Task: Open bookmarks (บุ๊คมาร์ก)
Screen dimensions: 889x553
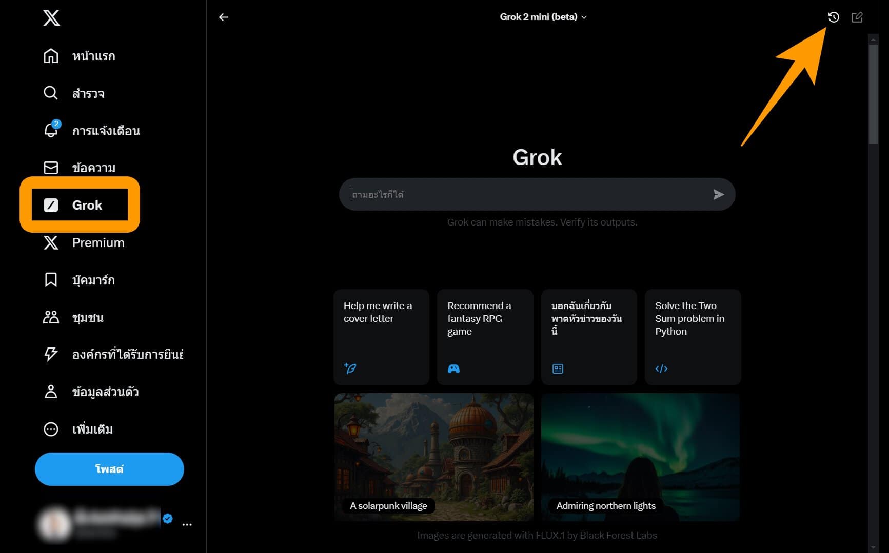Action: click(51, 280)
